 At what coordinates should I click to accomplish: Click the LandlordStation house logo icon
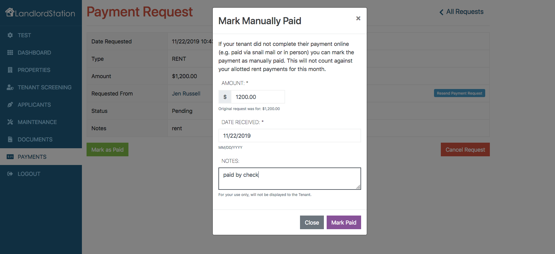coord(10,12)
